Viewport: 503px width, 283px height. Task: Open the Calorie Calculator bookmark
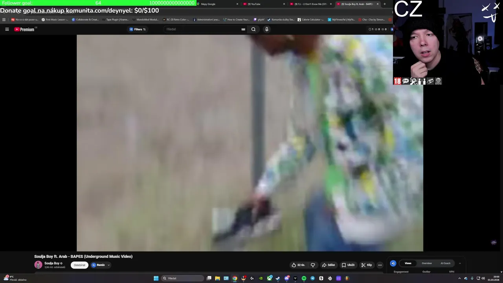tap(311, 19)
